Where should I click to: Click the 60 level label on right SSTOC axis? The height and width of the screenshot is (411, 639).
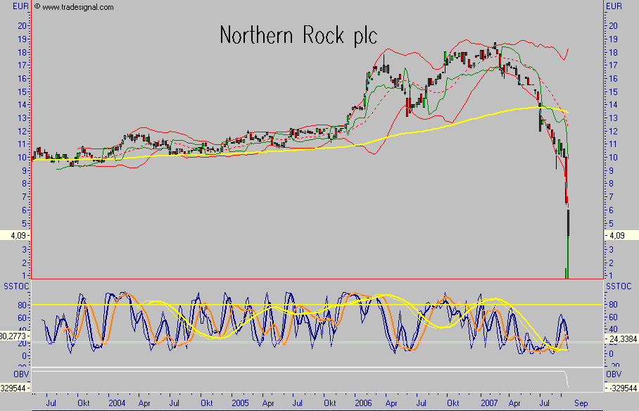coord(614,317)
